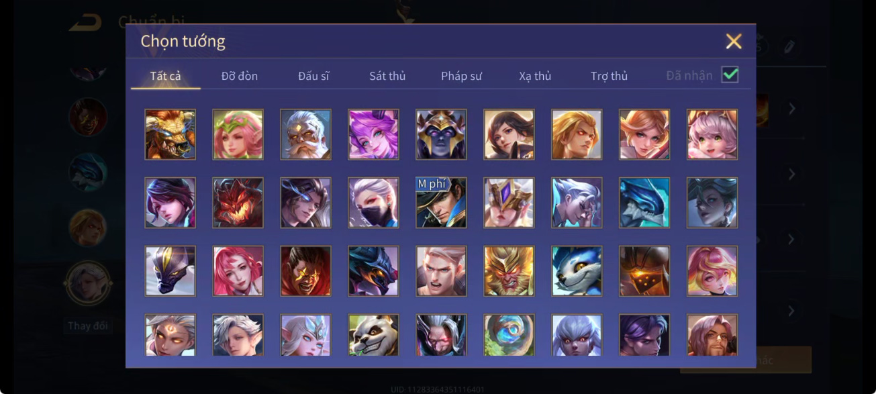
Task: Open the Trợ thủ tab
Action: click(609, 76)
